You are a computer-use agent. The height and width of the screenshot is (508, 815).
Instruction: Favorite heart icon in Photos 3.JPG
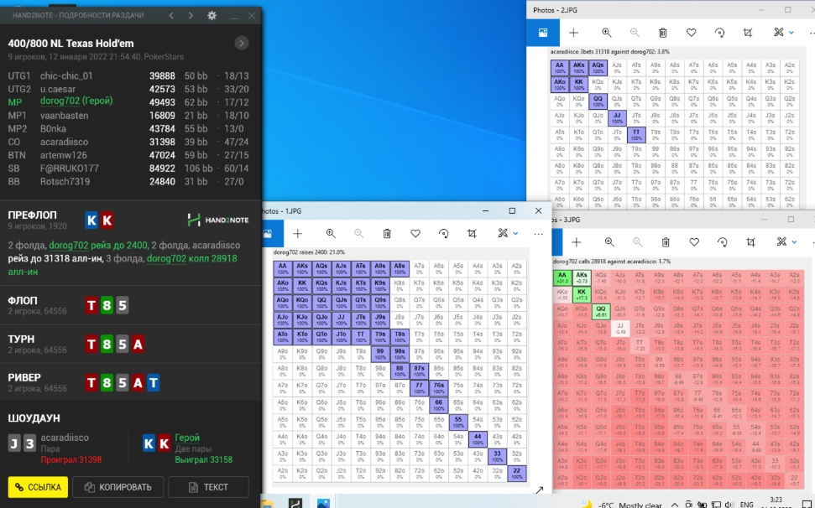pos(694,242)
